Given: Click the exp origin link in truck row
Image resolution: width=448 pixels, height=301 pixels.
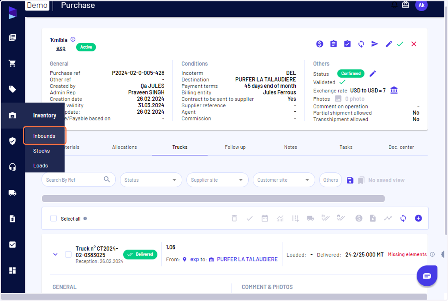Looking at the screenshot, I should click(195, 259).
